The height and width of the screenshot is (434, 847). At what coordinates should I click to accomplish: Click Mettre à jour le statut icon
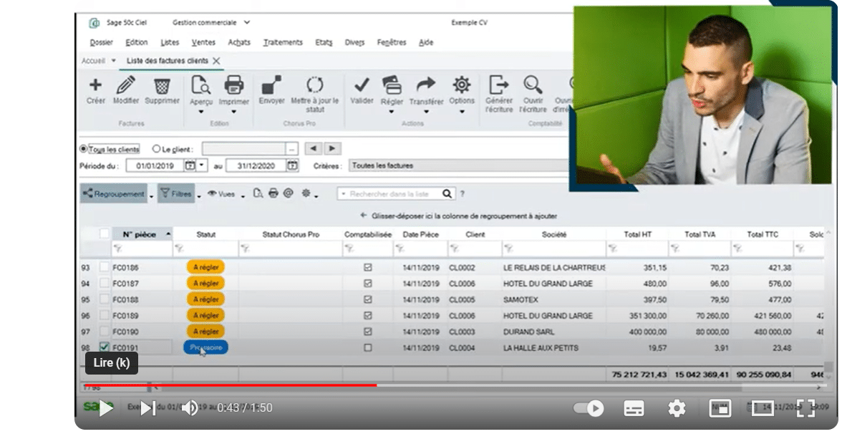pos(314,85)
